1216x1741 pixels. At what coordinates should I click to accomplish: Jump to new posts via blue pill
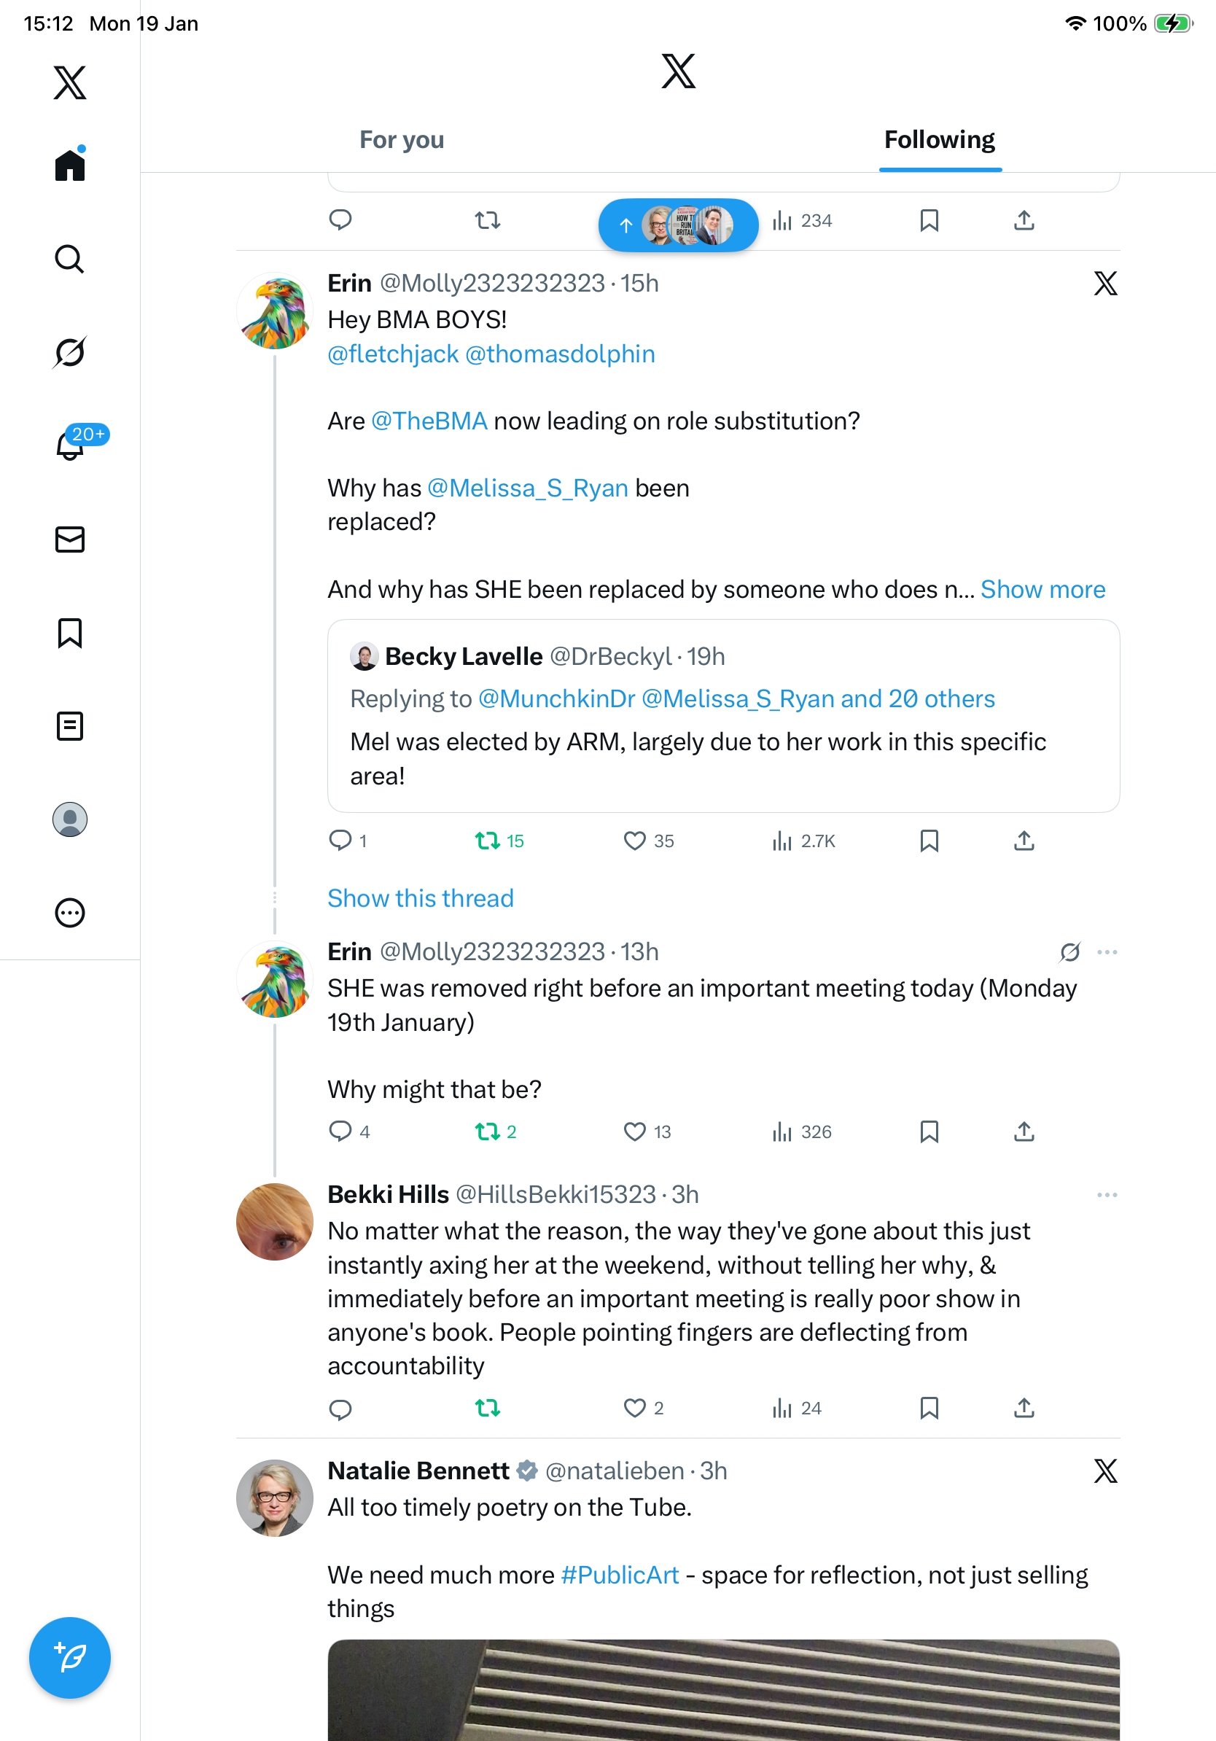tap(678, 225)
